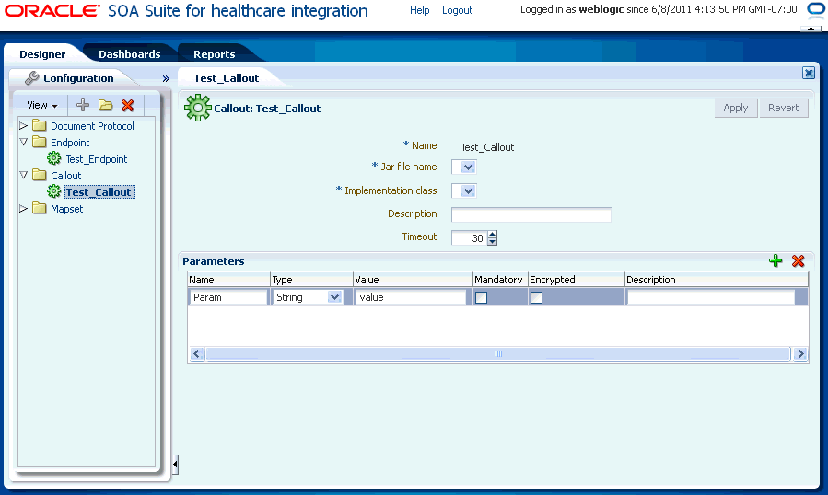Click the Document Protocol folder icon
The width and height of the screenshot is (828, 495).
coord(39,126)
